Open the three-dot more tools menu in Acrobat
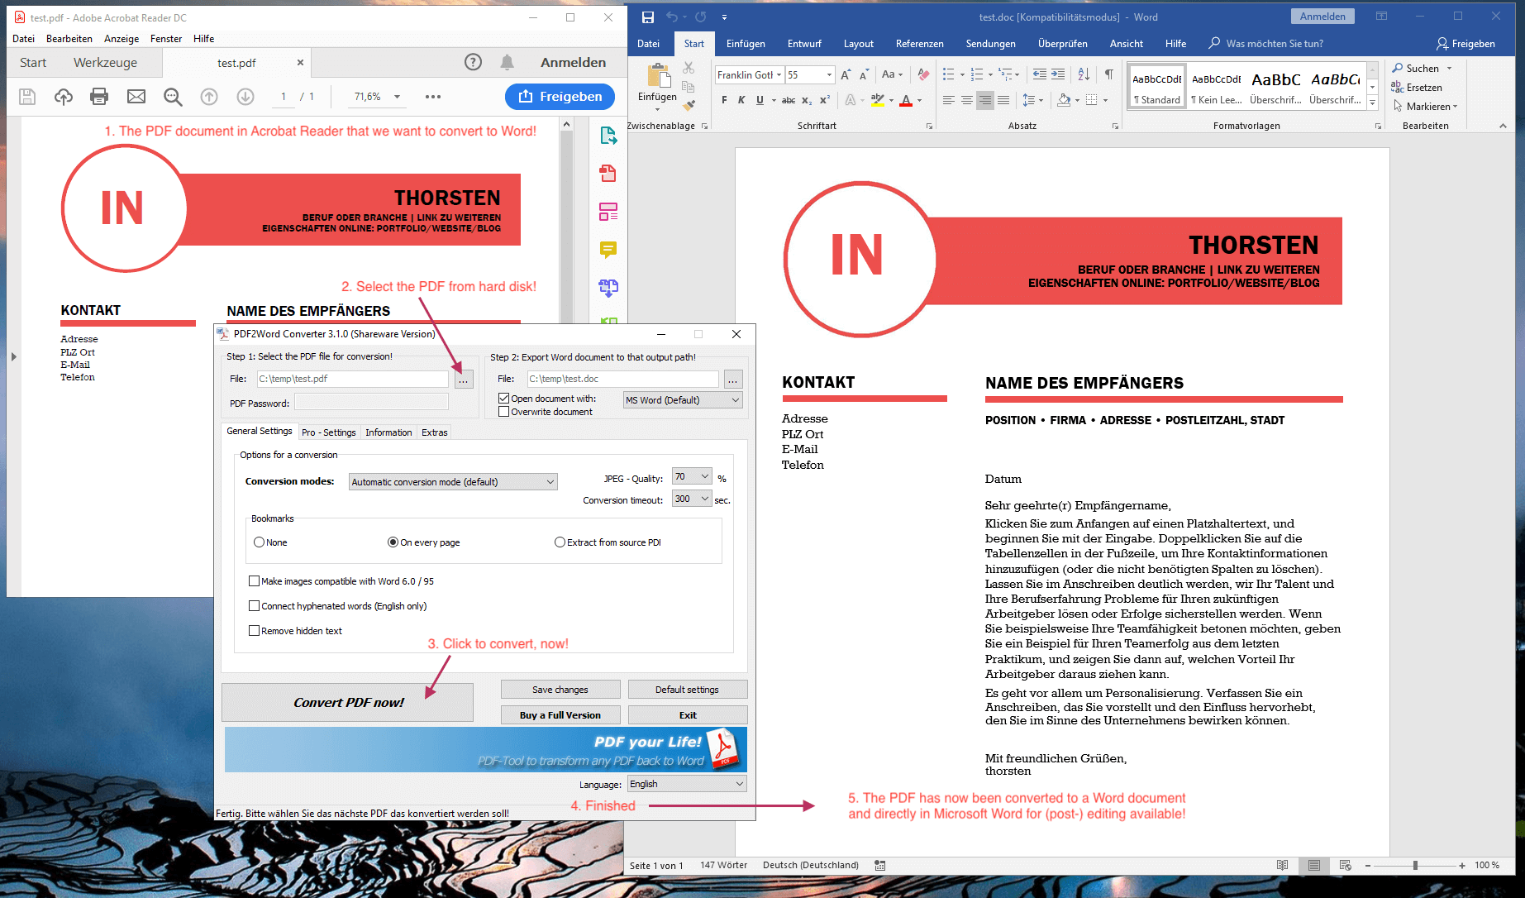The height and width of the screenshot is (898, 1525). [433, 97]
